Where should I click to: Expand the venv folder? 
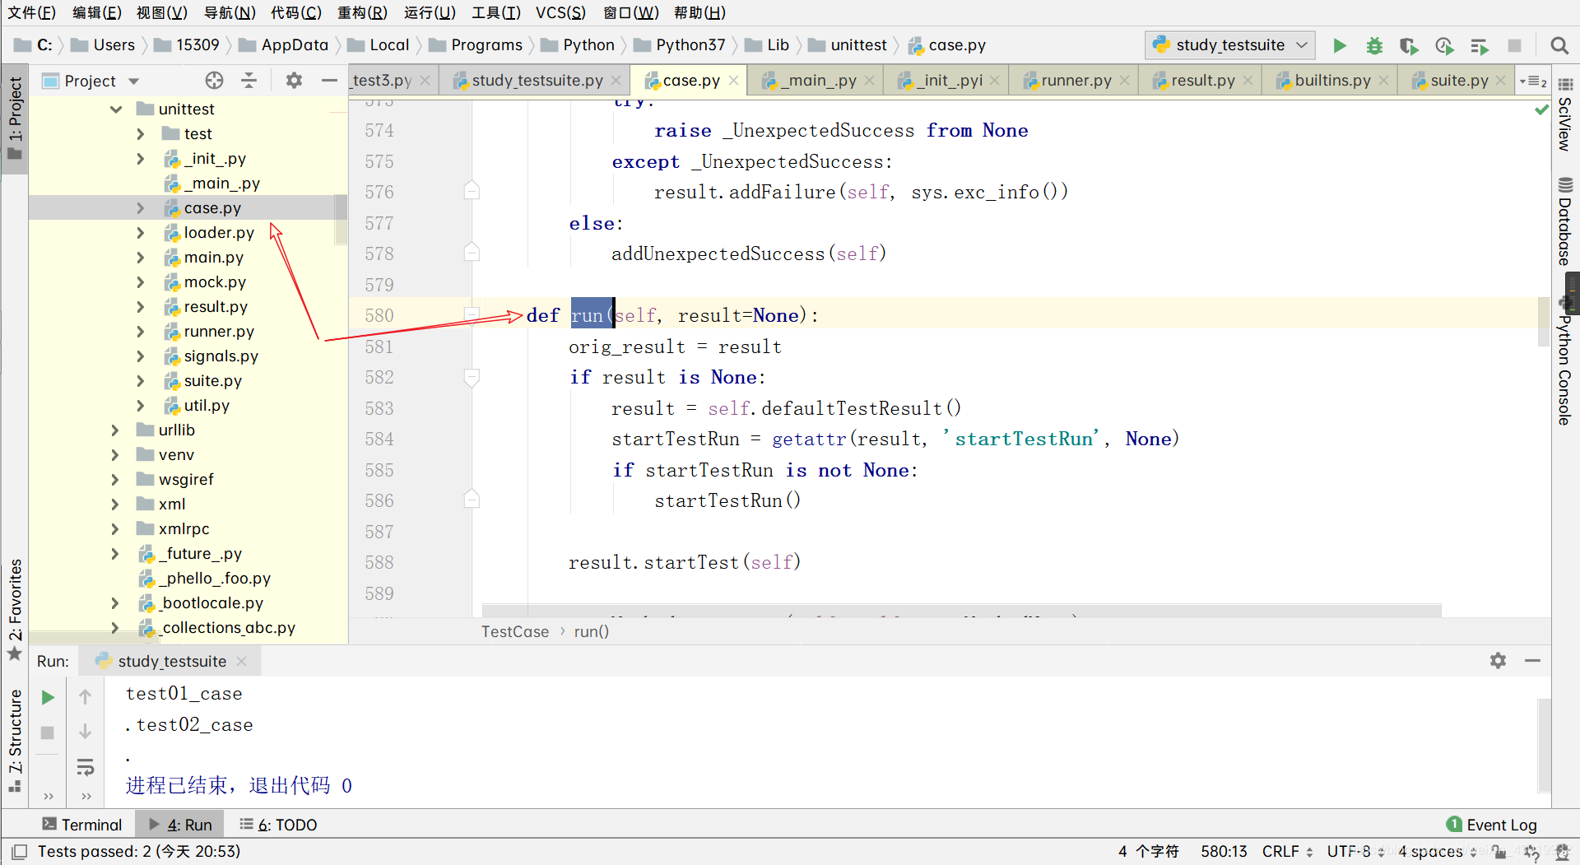pyautogui.click(x=115, y=454)
